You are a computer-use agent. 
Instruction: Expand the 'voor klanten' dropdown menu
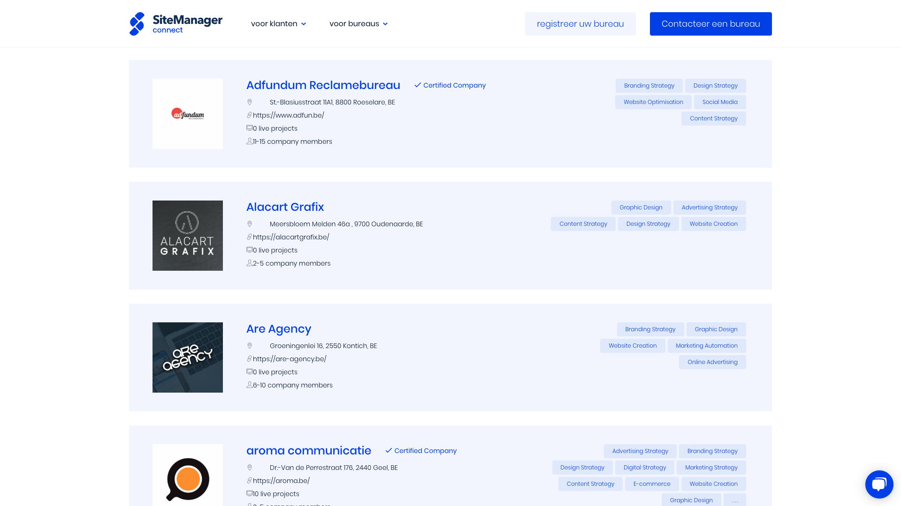click(279, 24)
